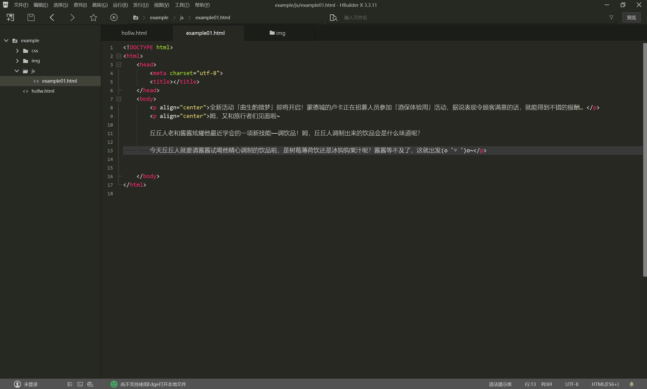Viewport: 647px width, 389px height.
Task: Click the user account icon in status bar
Action: pyautogui.click(x=17, y=384)
